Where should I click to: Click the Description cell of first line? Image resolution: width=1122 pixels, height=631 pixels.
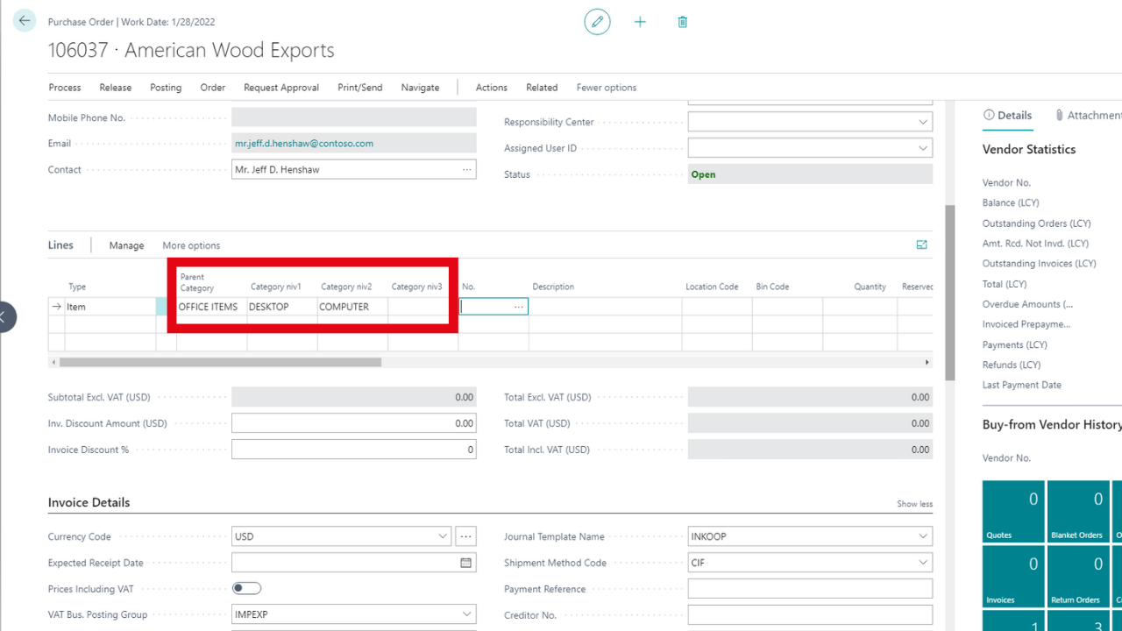605,307
